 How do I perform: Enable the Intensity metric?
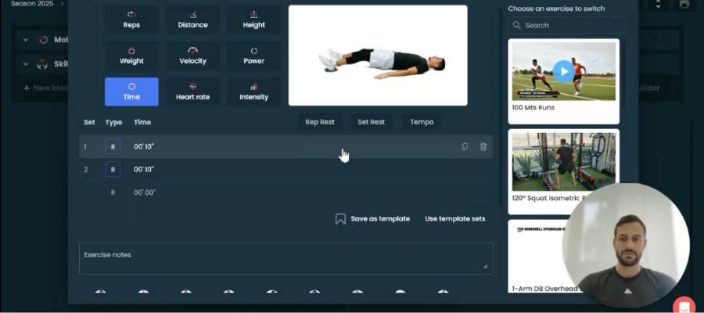(253, 92)
